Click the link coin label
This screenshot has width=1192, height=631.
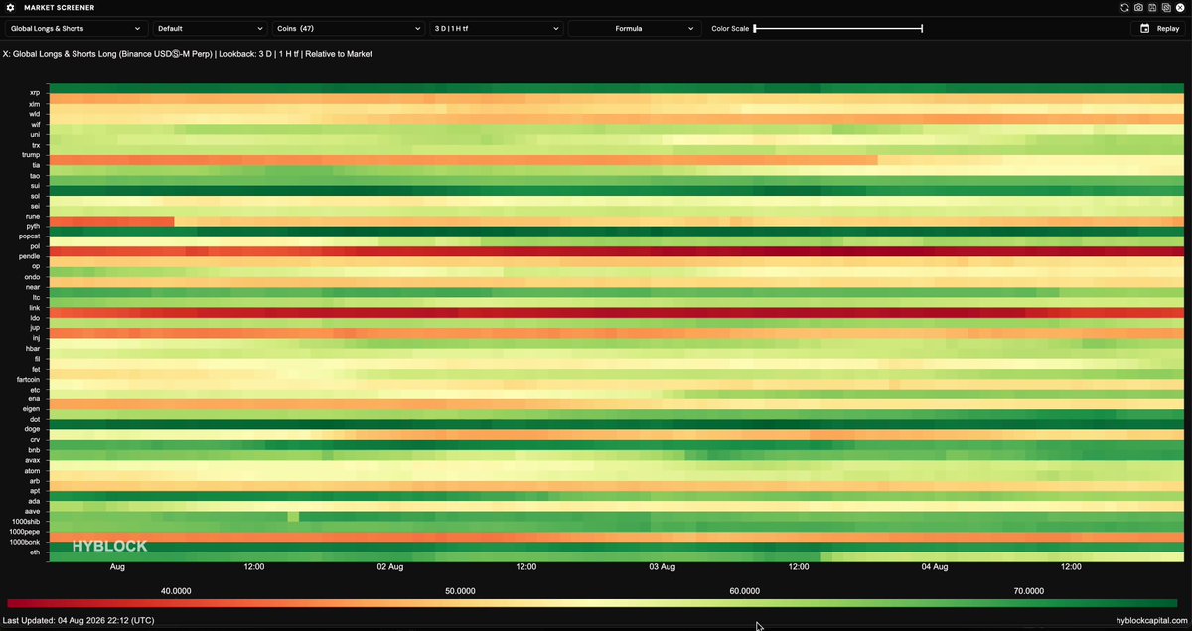(x=35, y=307)
